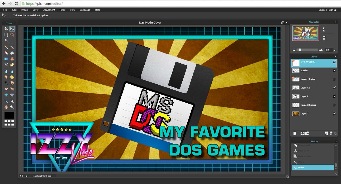Select the Red Eye Reduction tool
The width and height of the screenshot is (341, 184).
[x=6, y=89]
